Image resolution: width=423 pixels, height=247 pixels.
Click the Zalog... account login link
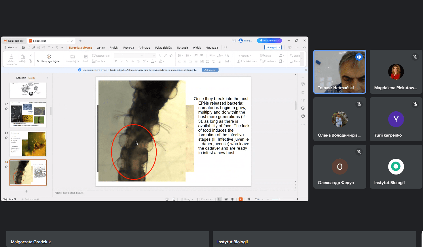245,41
